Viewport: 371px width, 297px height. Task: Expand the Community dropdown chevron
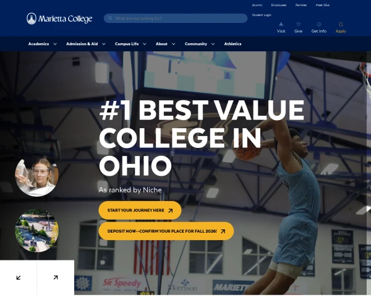pos(213,44)
